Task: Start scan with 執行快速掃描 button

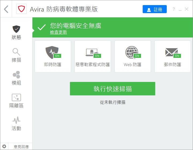Action: tap(112, 89)
